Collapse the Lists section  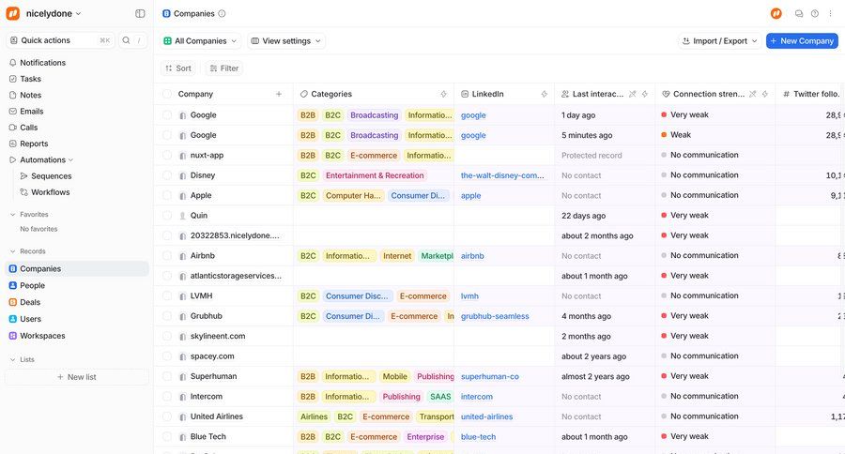(13, 360)
